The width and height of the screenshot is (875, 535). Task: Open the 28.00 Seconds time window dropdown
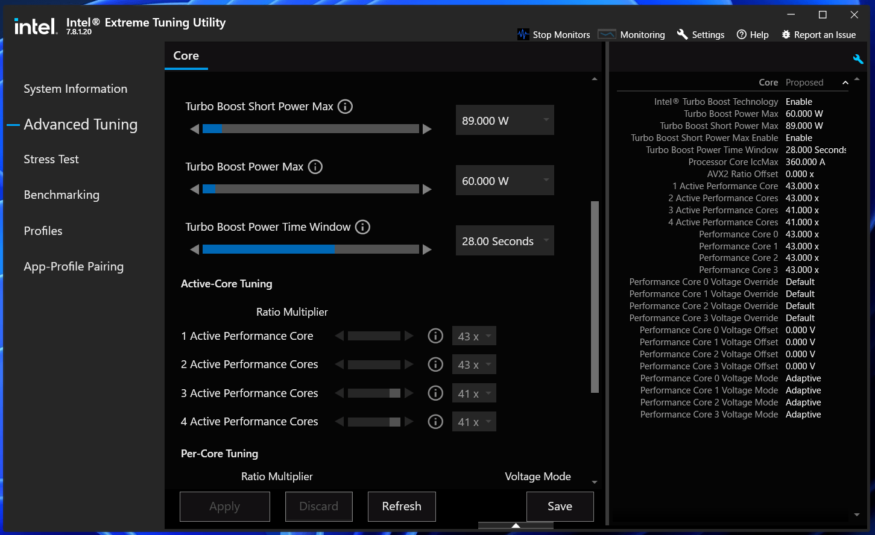coord(505,241)
